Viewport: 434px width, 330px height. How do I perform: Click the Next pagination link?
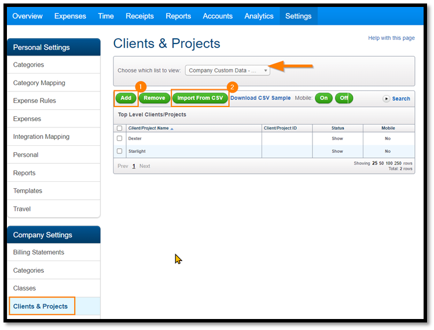[145, 166]
